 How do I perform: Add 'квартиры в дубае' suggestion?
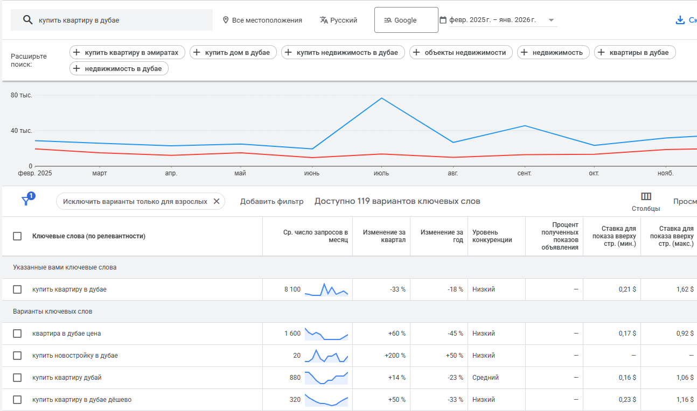635,52
